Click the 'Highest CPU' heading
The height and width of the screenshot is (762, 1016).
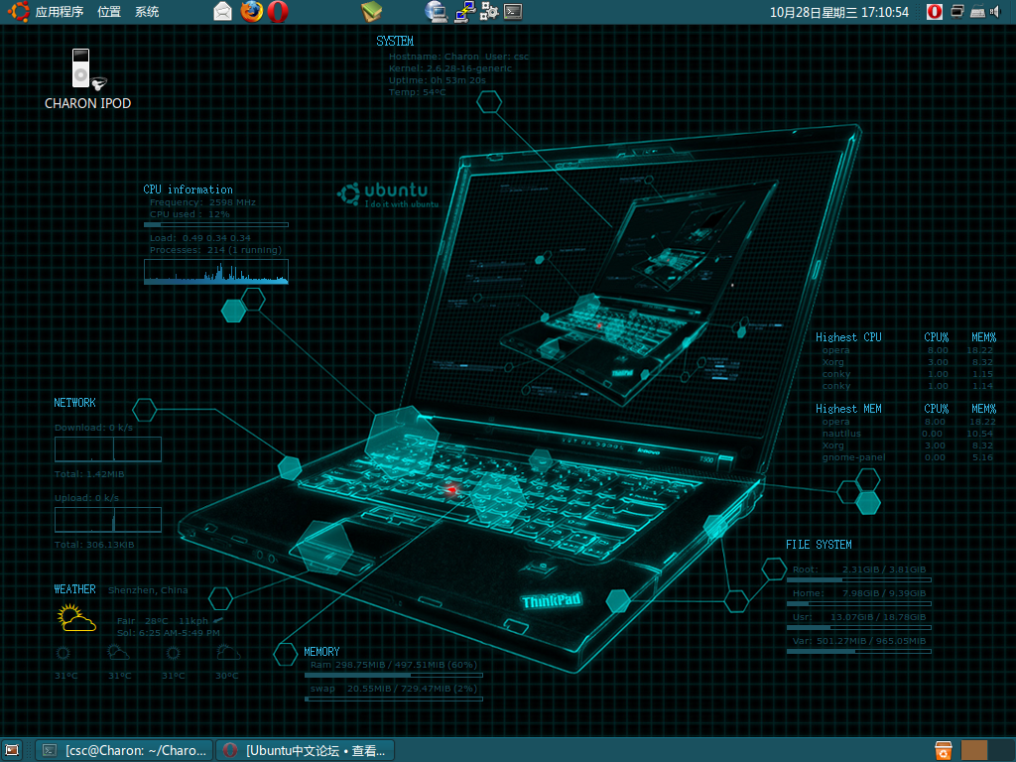tap(848, 337)
